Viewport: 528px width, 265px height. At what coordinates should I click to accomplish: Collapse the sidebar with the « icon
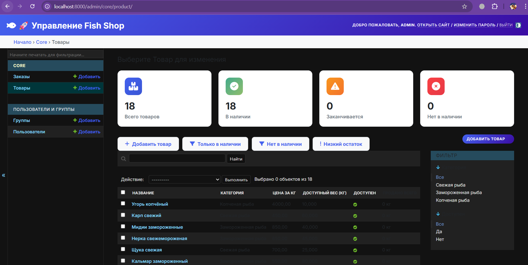click(x=4, y=175)
